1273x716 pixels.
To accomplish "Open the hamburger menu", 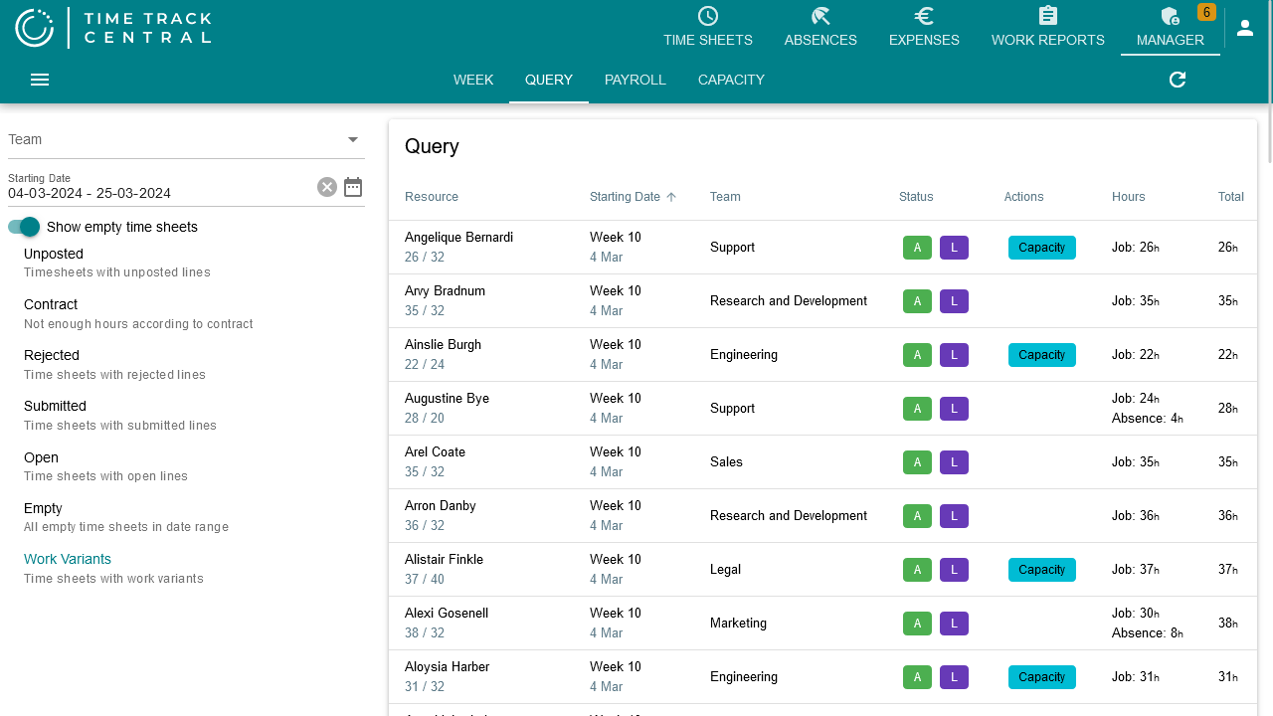I will click(x=40, y=80).
